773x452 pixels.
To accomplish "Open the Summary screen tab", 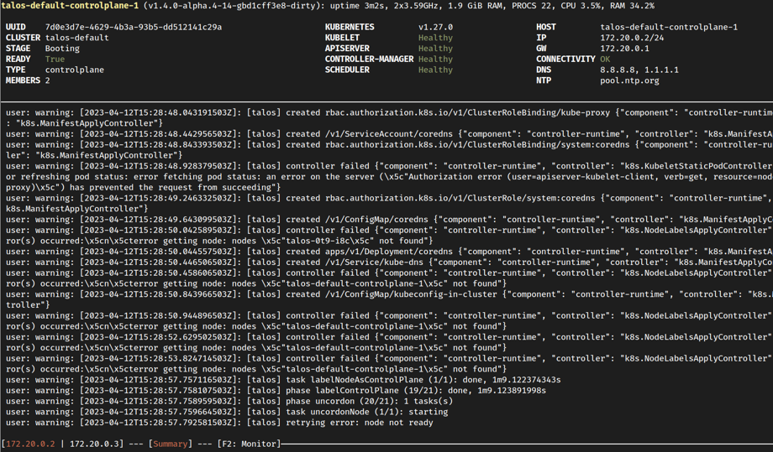I will [x=170, y=444].
